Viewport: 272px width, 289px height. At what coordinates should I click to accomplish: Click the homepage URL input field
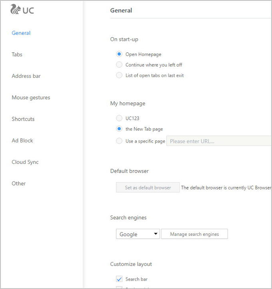[219, 141]
